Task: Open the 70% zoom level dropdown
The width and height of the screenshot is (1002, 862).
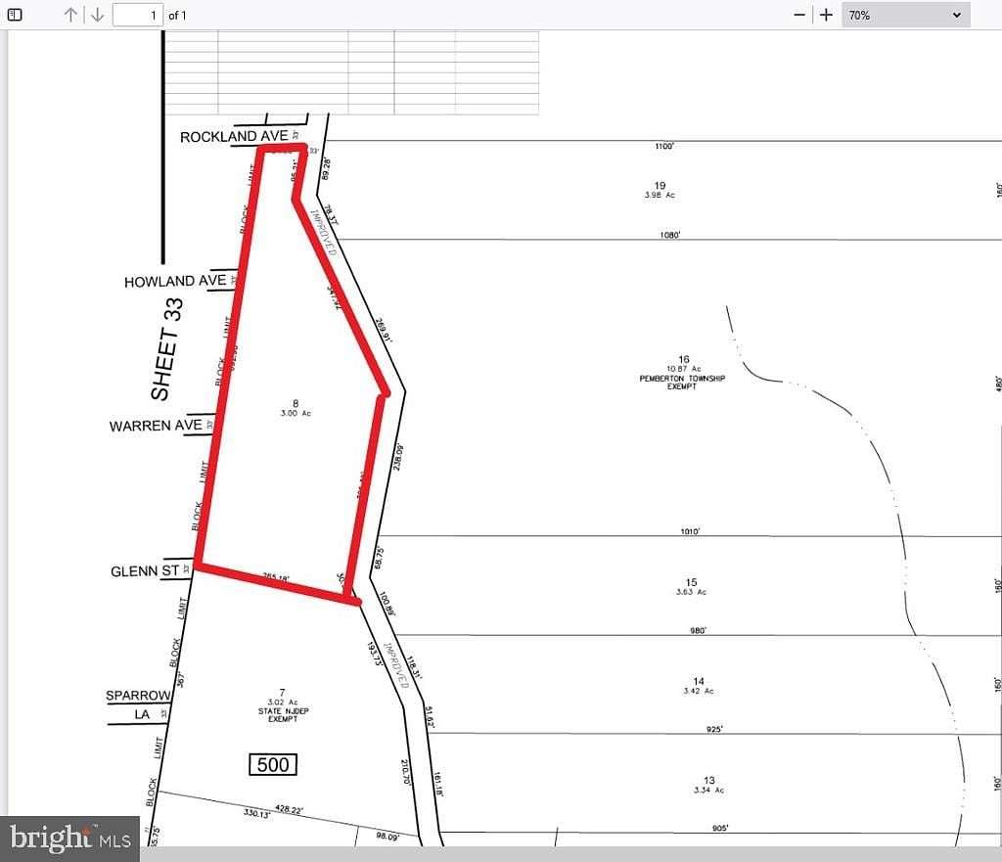Action: pos(905,14)
